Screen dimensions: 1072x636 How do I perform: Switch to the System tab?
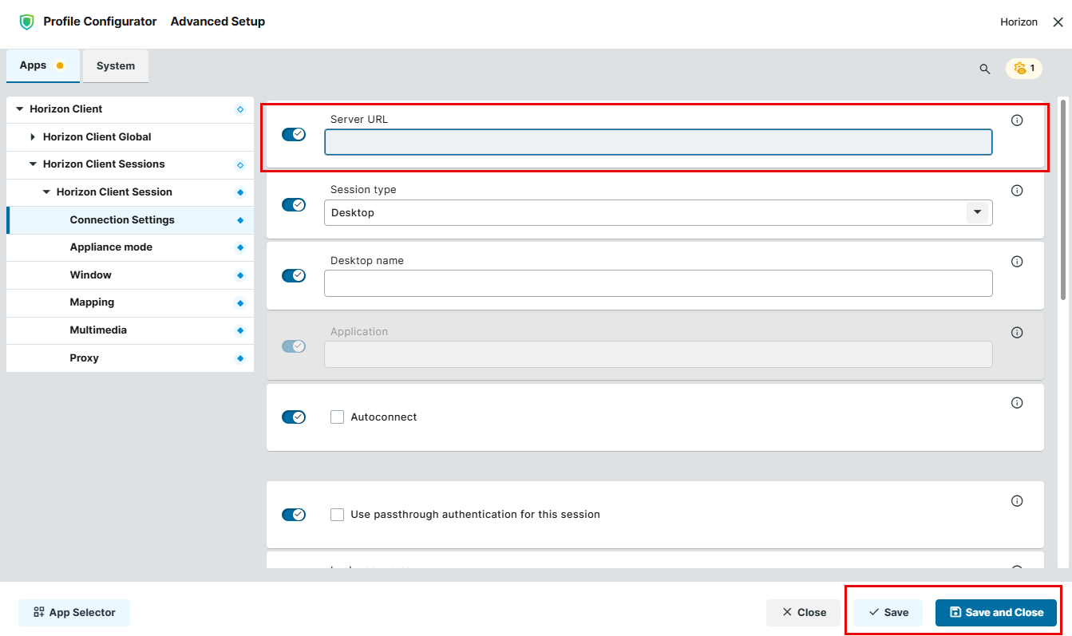click(116, 66)
